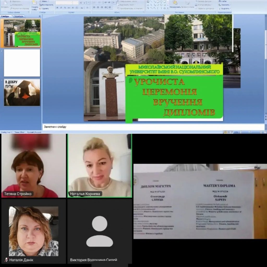
Task: Click the Восстановить (Reset) slide button
Action: click(x=47, y=5)
